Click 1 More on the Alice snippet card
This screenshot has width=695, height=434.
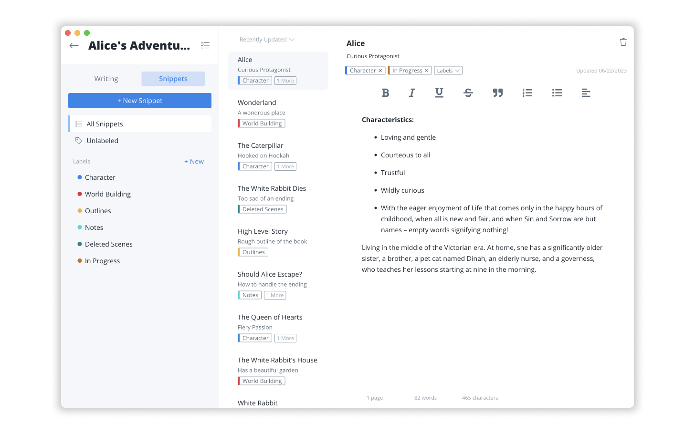click(x=285, y=81)
